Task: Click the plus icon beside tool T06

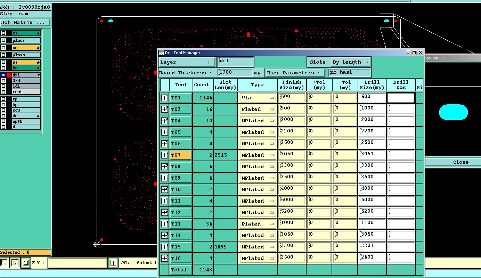Action: pos(164,144)
